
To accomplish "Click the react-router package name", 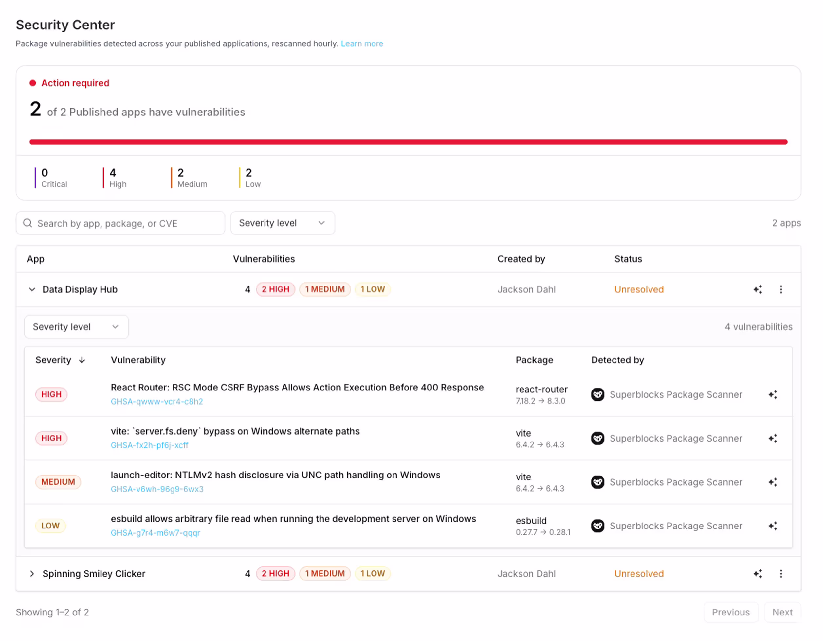I will point(541,390).
